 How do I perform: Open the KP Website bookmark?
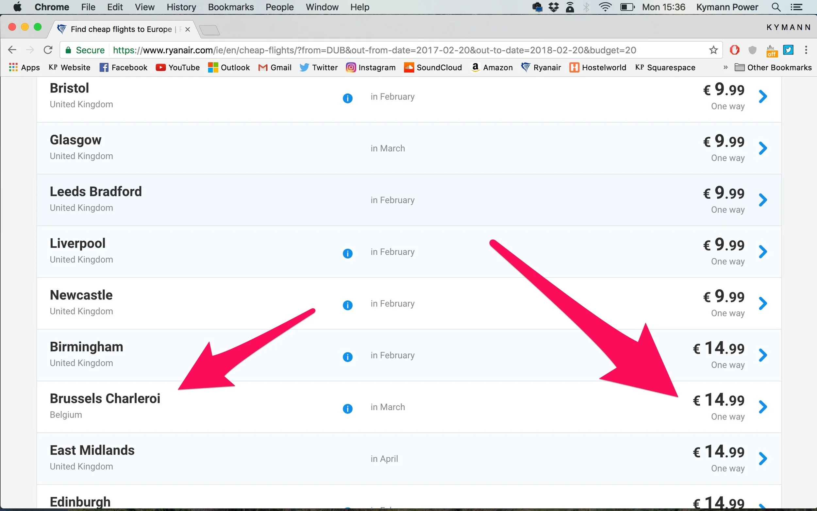pos(69,67)
